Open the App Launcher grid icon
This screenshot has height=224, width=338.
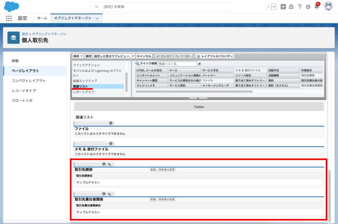coord(9,18)
